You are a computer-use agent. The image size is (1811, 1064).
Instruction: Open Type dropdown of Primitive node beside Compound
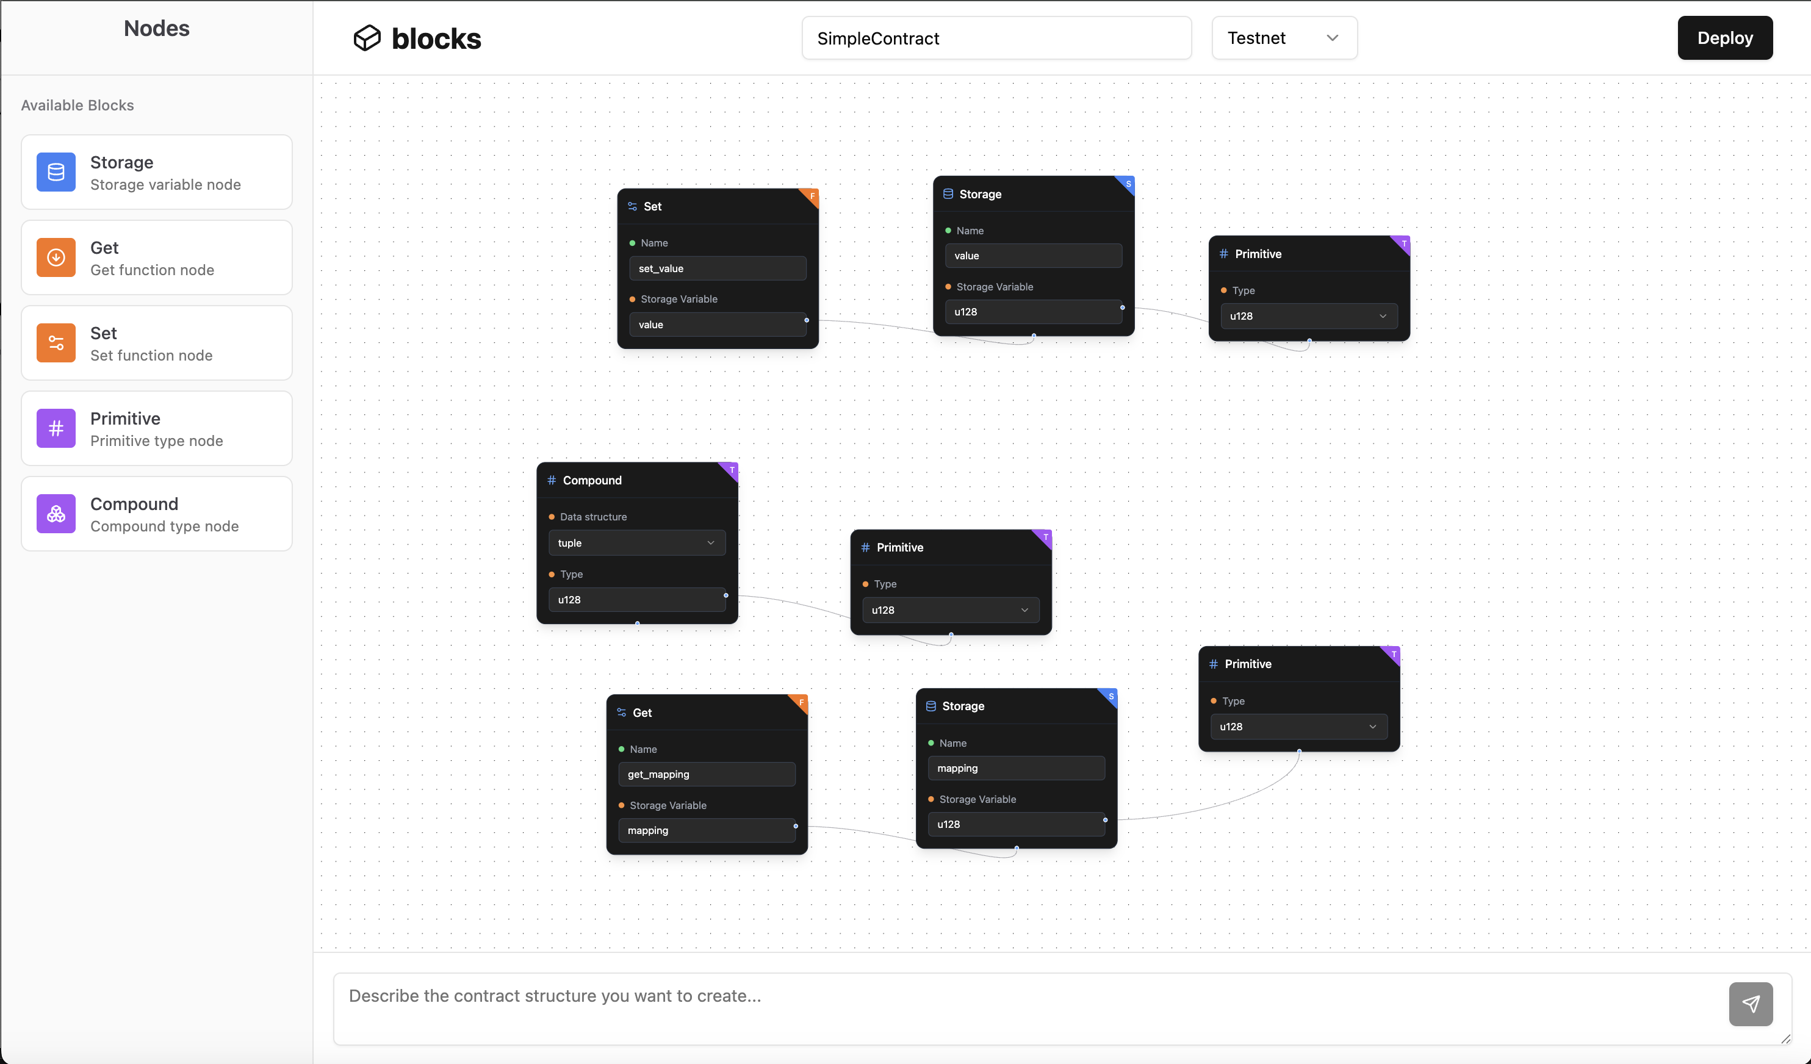[x=950, y=610]
